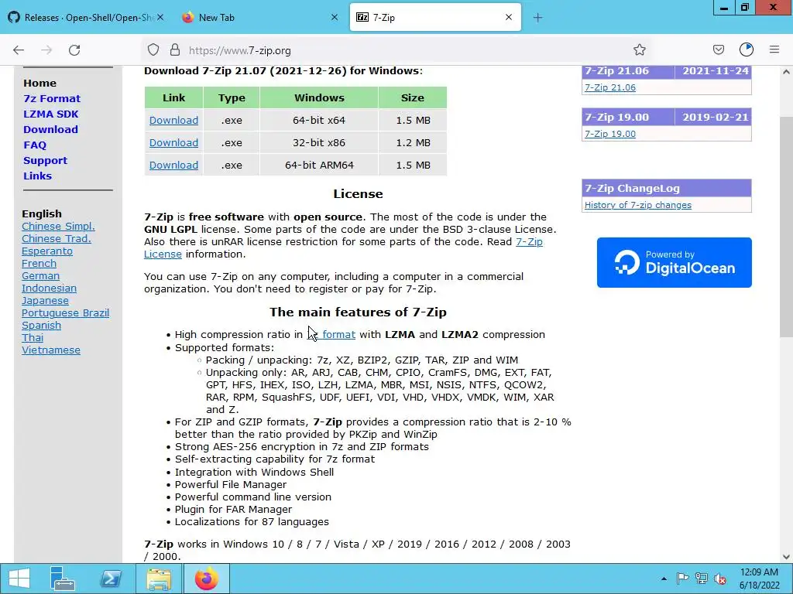Viewport: 793px width, 594px height.
Task: View History of 7-zip changes
Action: coord(638,205)
